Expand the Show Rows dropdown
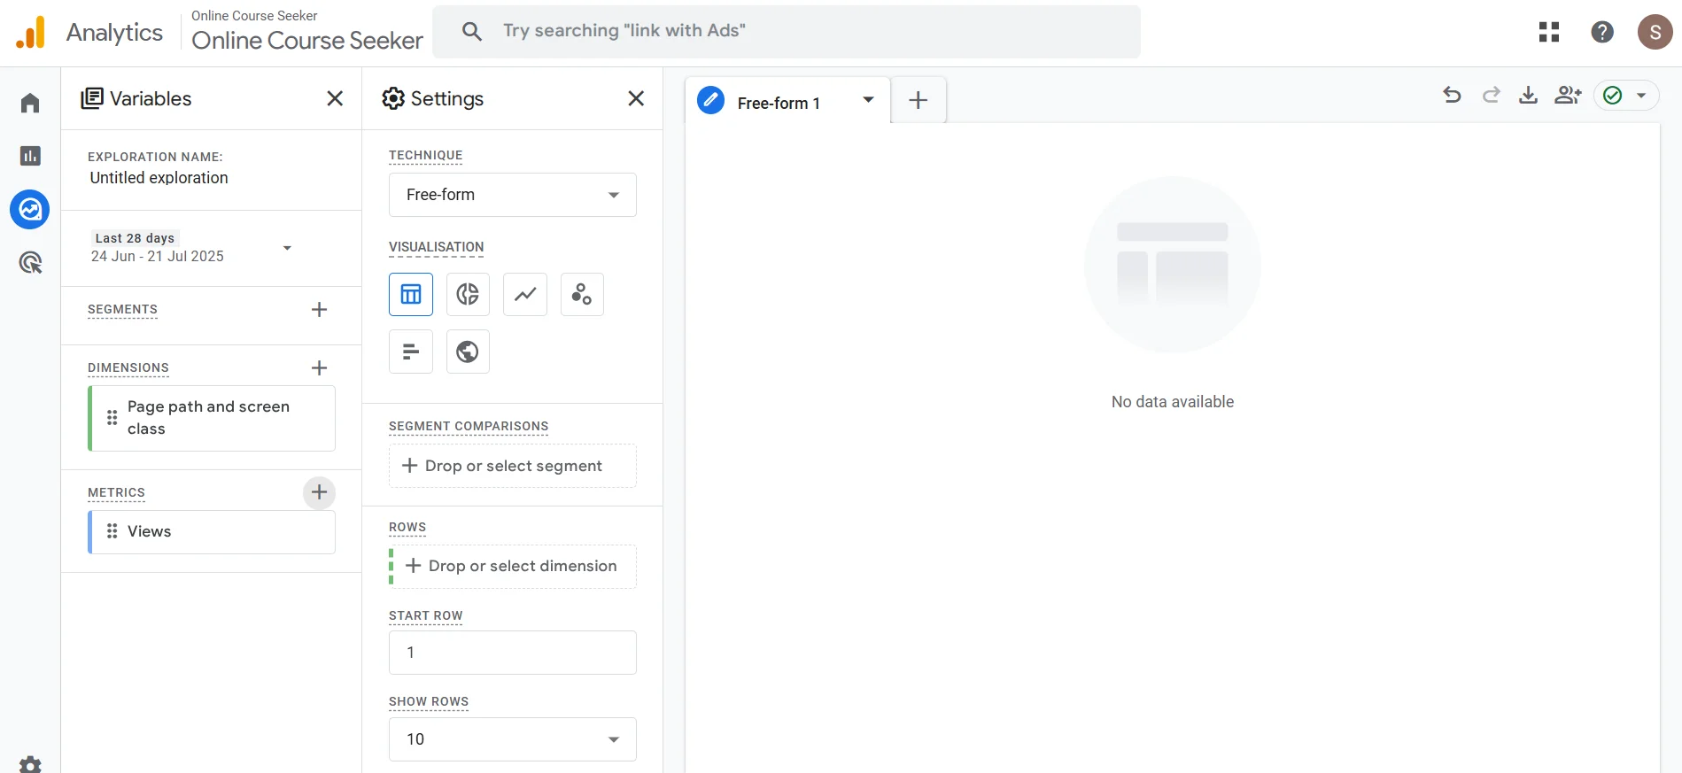The width and height of the screenshot is (1682, 773). [512, 739]
